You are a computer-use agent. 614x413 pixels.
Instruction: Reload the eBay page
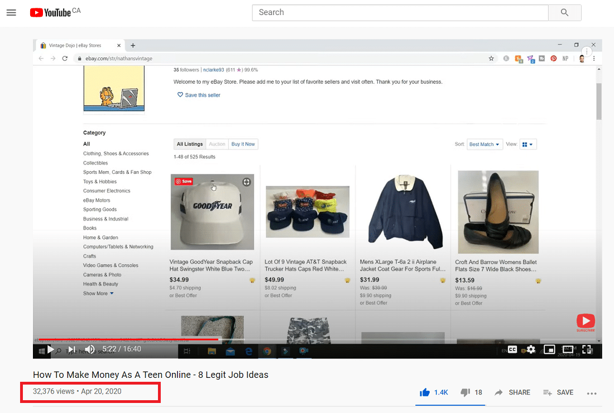pos(65,59)
